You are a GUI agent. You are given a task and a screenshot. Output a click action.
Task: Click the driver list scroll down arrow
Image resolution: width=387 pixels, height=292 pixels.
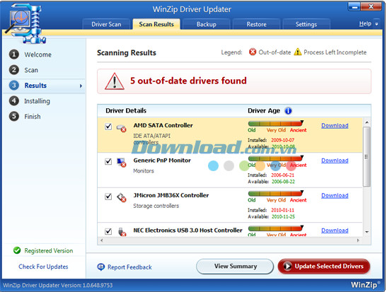pos(366,232)
